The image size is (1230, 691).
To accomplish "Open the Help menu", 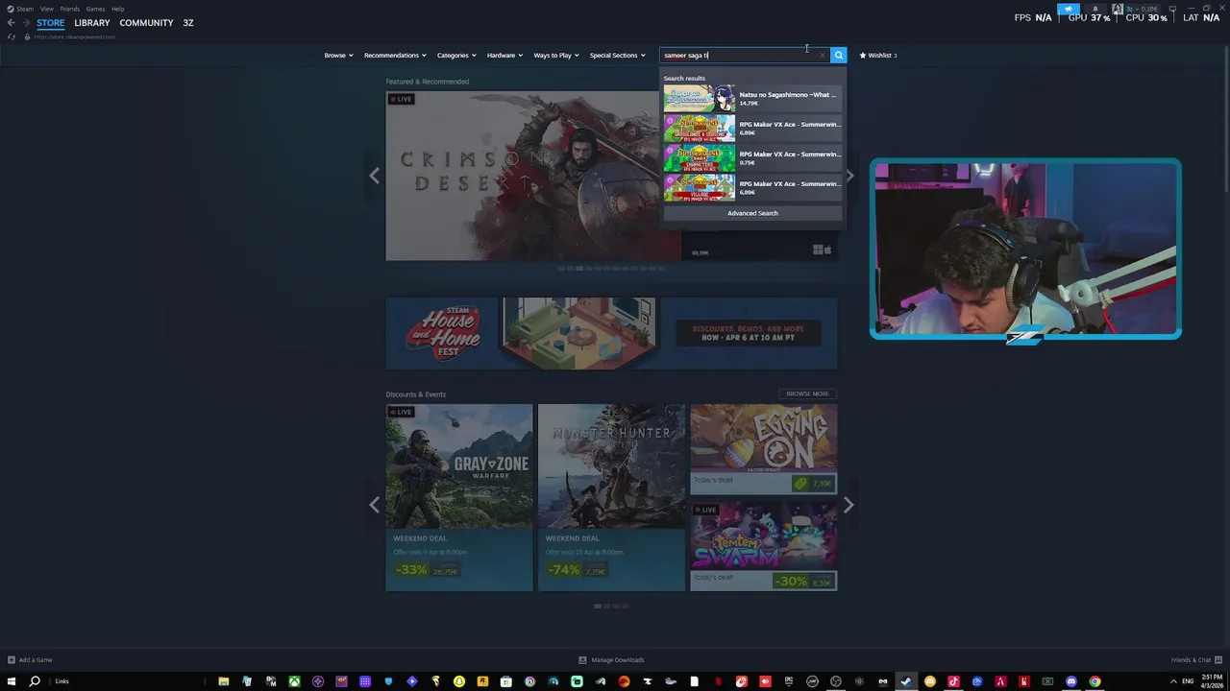I will tap(117, 9).
